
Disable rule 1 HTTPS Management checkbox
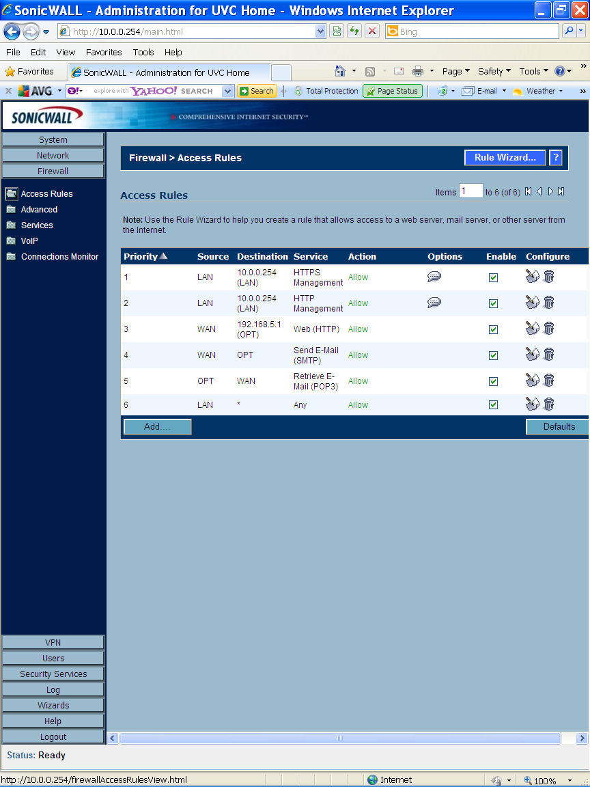point(493,277)
